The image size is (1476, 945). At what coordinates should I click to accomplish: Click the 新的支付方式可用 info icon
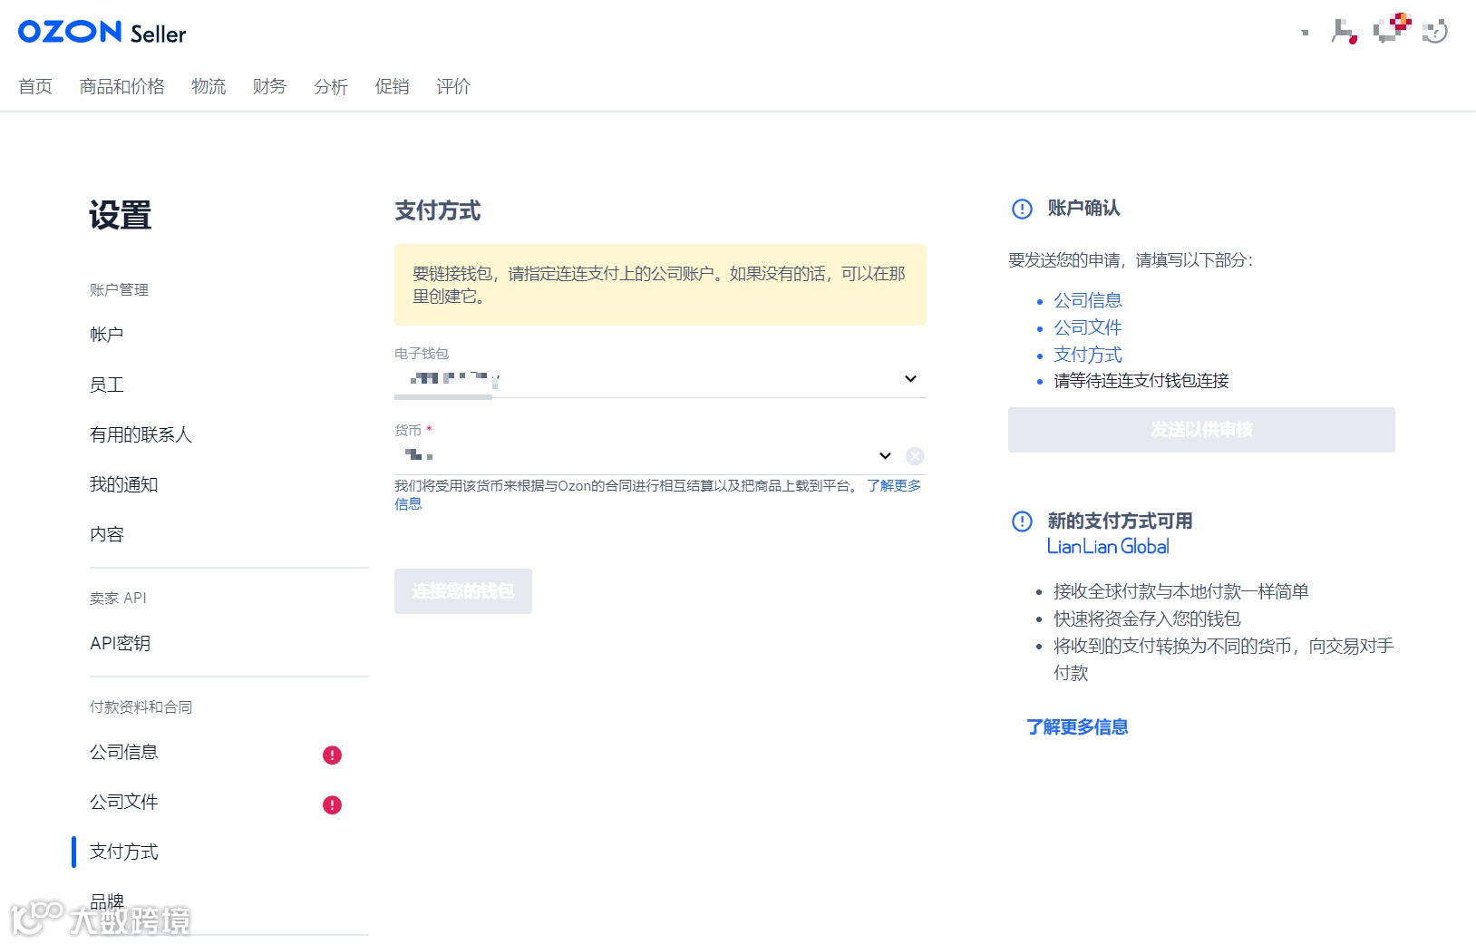pos(1020,522)
